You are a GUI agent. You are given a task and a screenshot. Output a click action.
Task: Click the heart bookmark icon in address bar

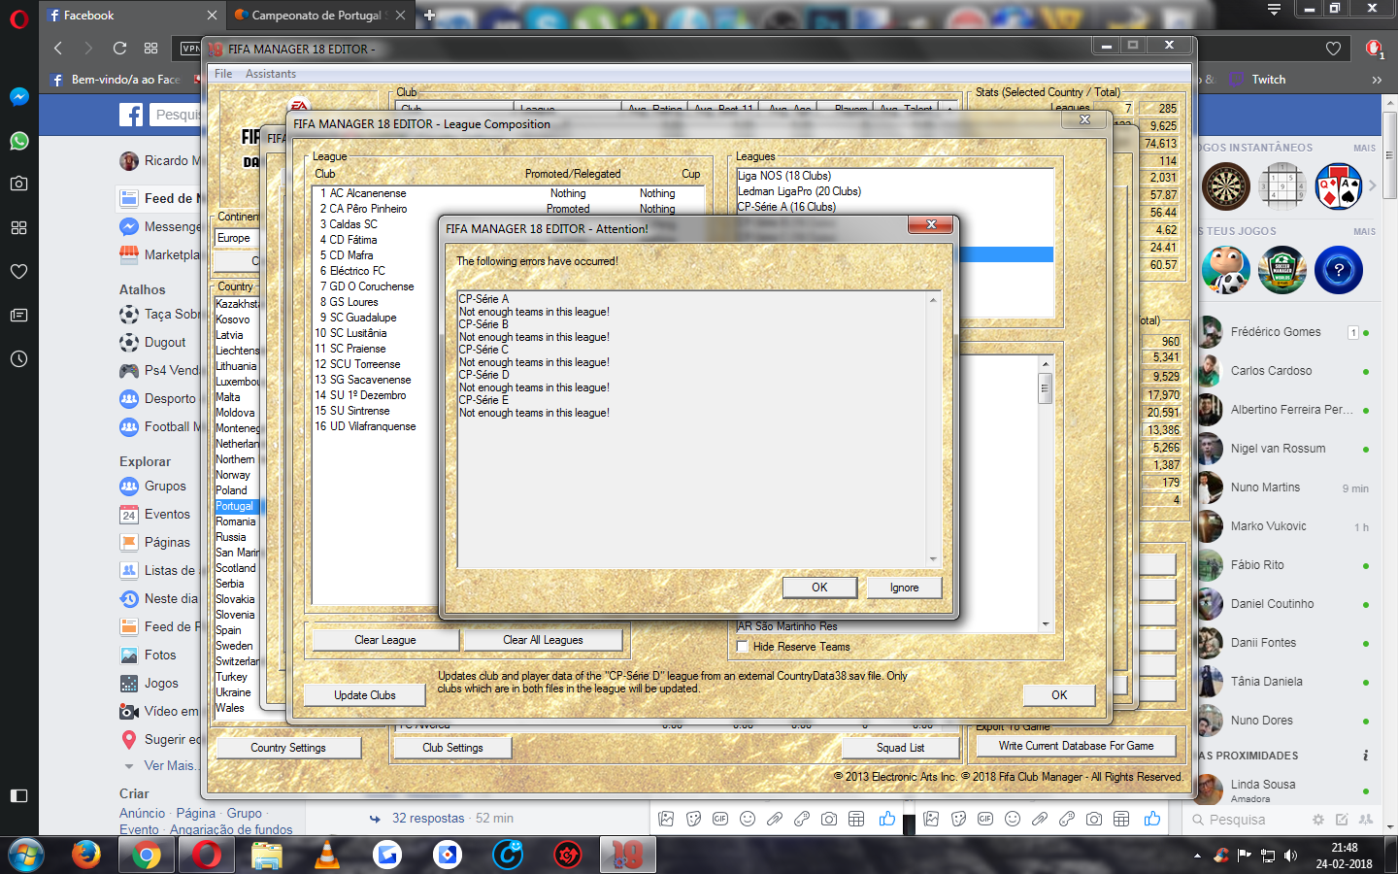point(1333,49)
